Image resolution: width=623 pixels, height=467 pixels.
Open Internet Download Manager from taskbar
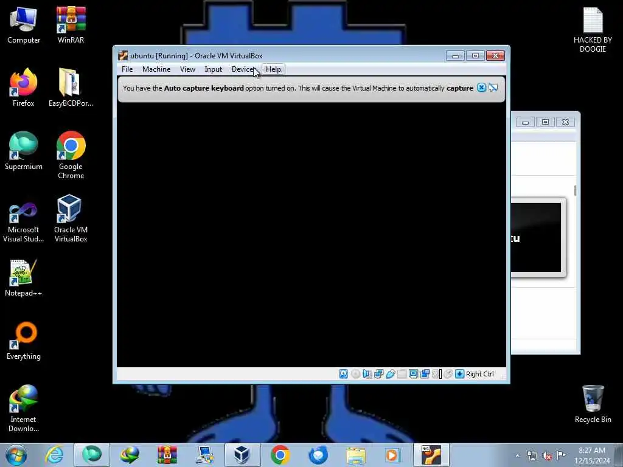point(130,455)
